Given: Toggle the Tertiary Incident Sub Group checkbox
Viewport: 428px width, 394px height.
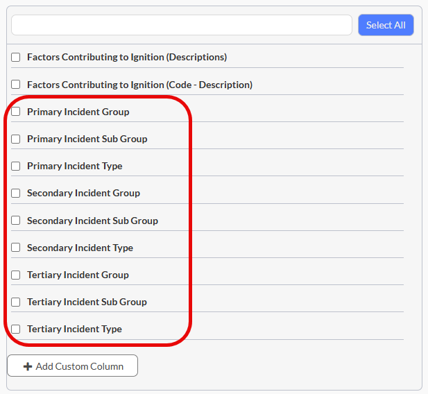Looking at the screenshot, I should tap(15, 302).
